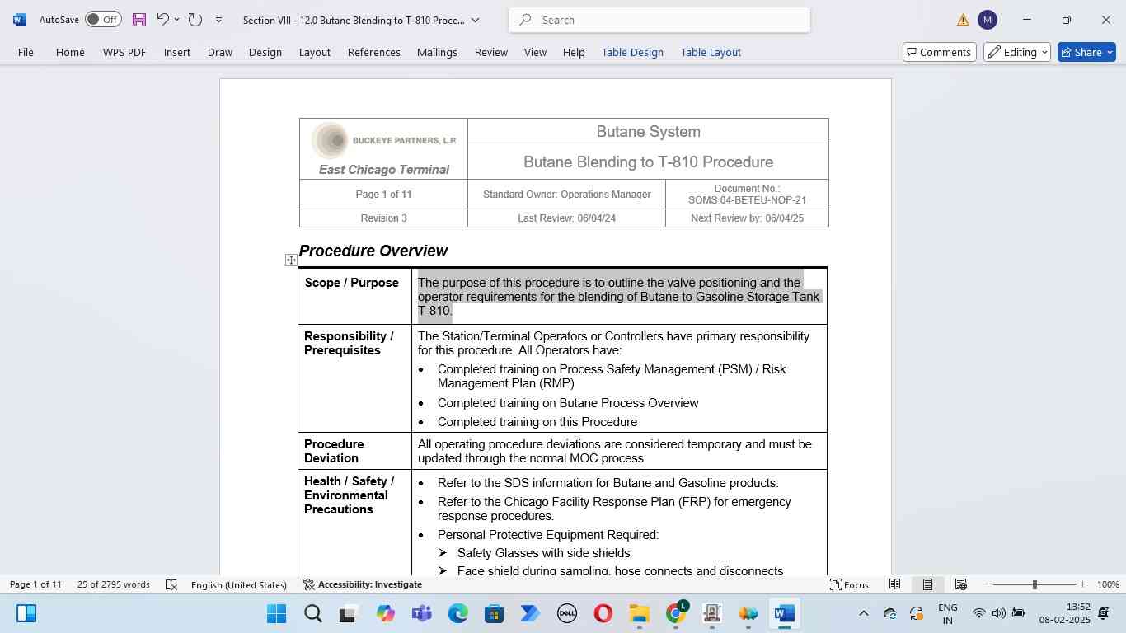
Task: Click the zoom out minus button
Action: [x=985, y=584]
